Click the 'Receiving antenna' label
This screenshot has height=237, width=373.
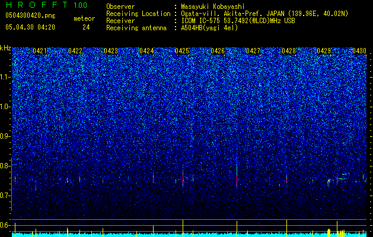[136, 28]
